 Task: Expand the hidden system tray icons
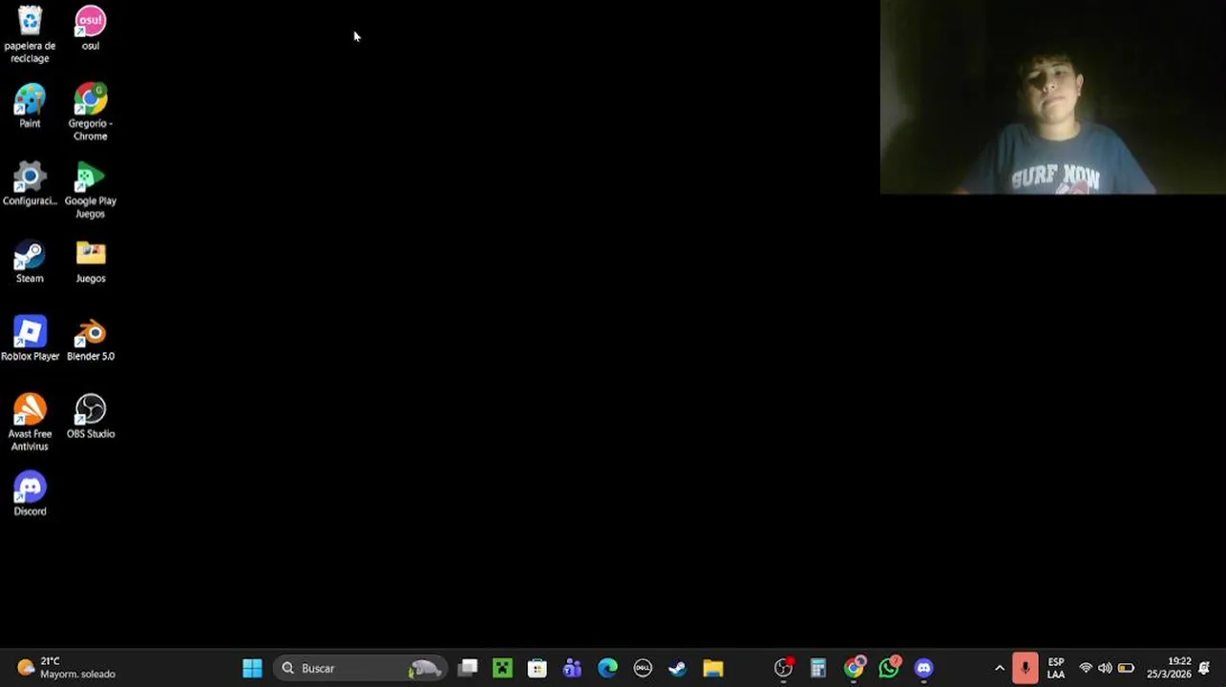[1000, 668]
